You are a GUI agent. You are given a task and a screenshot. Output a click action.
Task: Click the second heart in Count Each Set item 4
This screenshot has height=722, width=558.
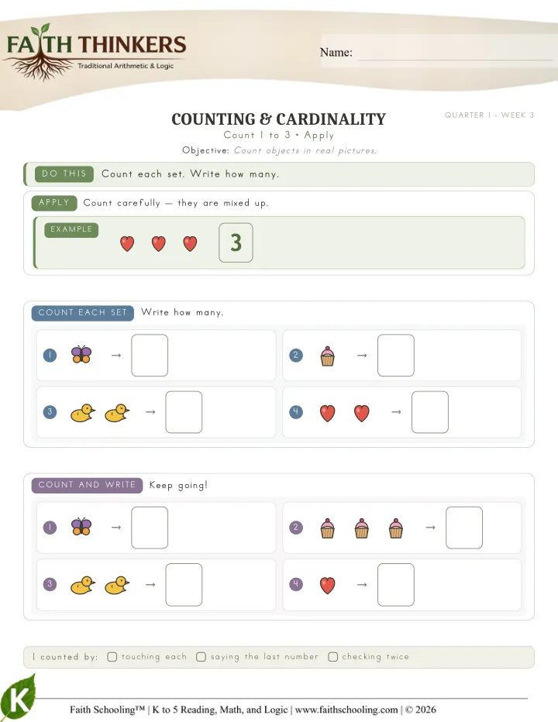(x=362, y=413)
